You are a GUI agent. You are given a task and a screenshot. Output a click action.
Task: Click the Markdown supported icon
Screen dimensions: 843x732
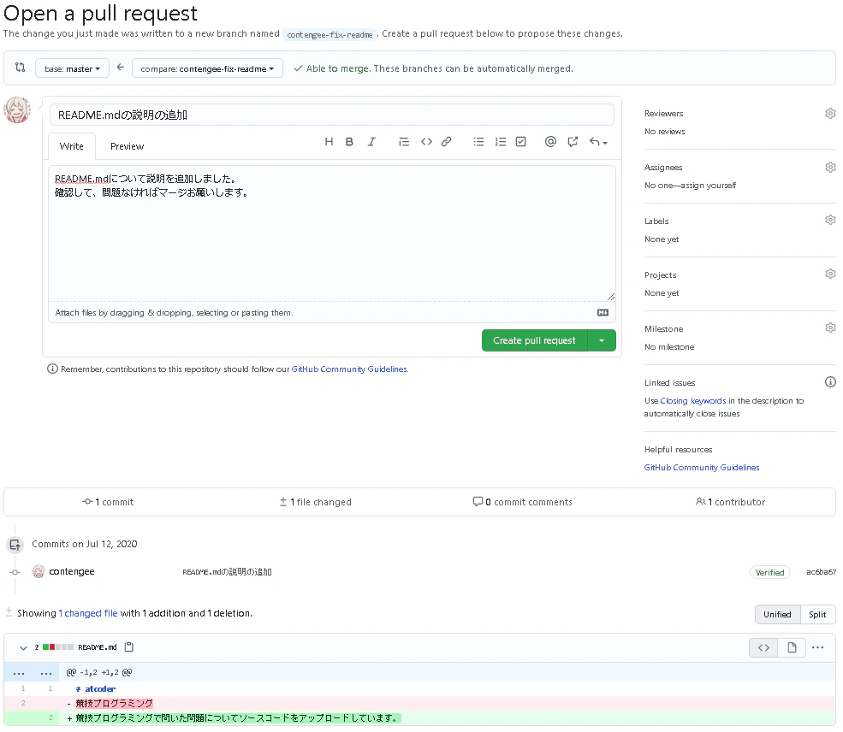603,313
